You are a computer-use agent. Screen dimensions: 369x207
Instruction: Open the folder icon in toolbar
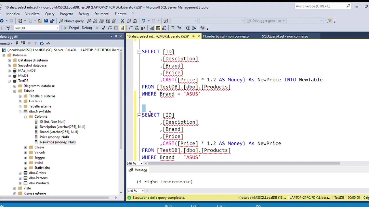39,21
